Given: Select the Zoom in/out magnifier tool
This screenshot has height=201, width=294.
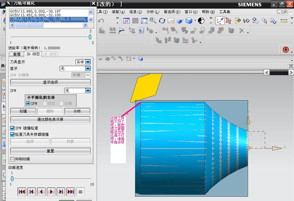Looking at the screenshot, I should (153, 21).
